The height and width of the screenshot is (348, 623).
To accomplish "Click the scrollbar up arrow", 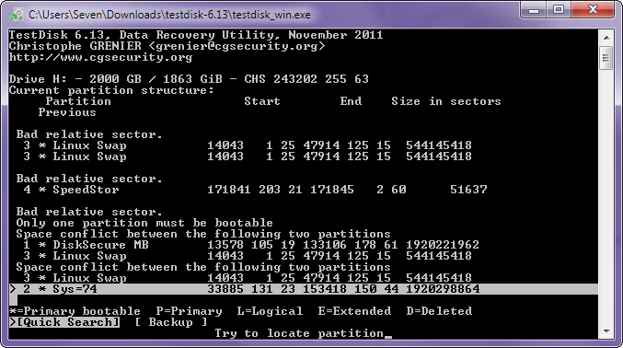I will (606, 38).
